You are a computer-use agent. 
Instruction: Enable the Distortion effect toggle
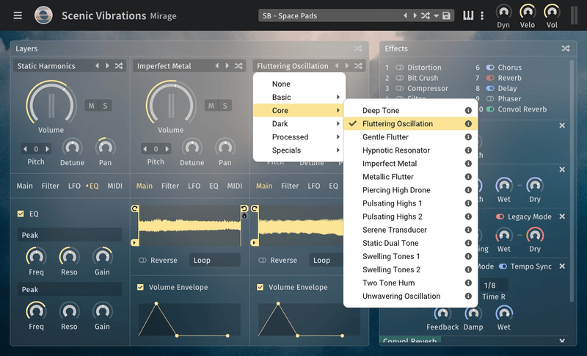point(400,68)
